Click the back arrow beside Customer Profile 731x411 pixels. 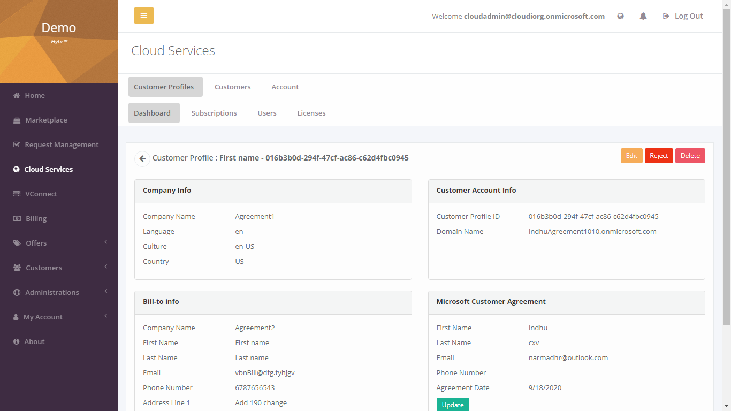tap(142, 158)
